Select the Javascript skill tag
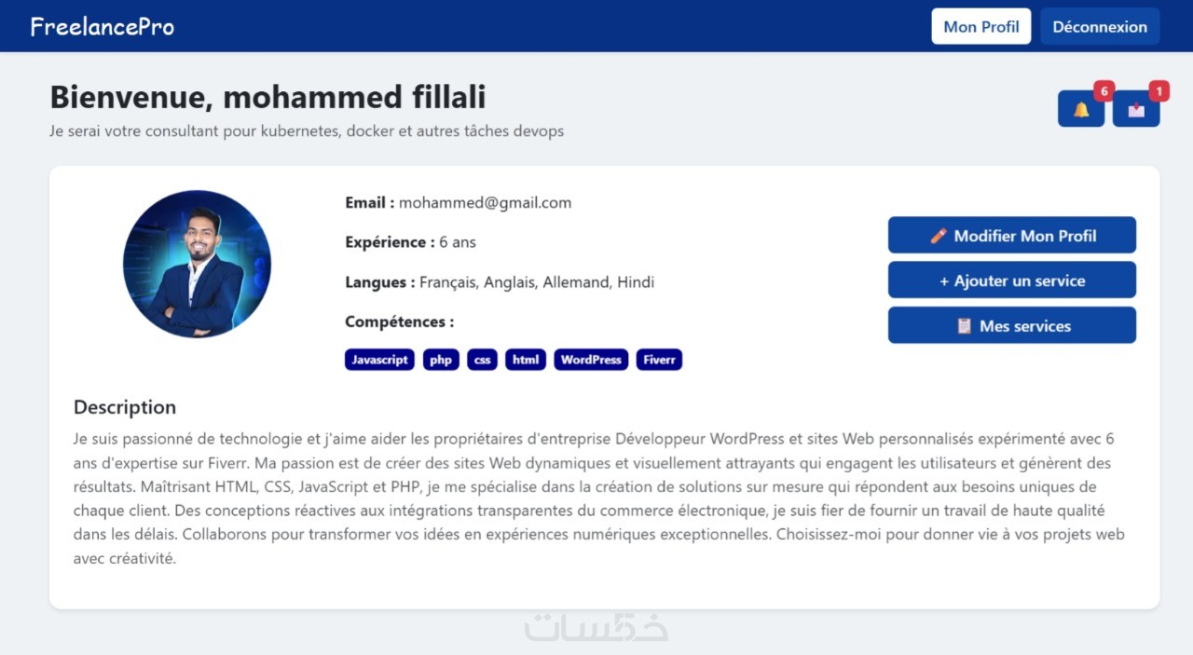 379,360
